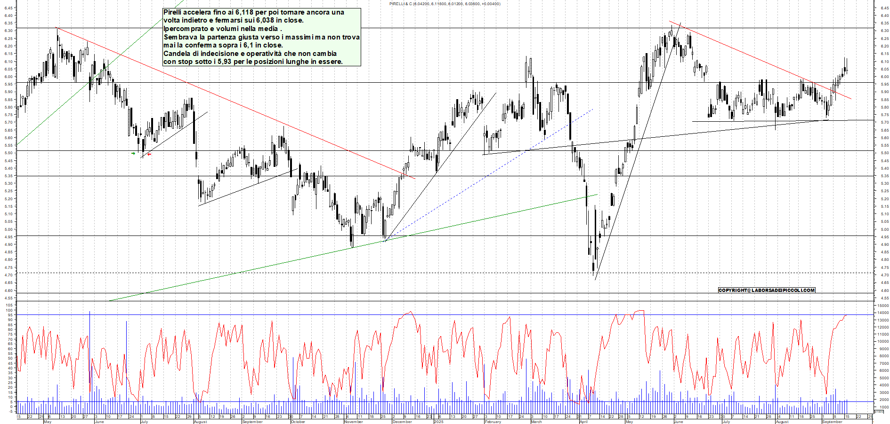Click the '5.50' price on the left price axis
The image size is (890, 424).
8,153
